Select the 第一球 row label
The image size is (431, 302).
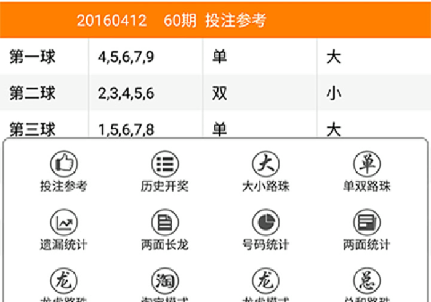pos(32,57)
